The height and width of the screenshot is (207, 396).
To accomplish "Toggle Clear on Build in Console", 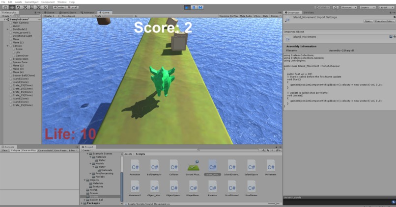I will coord(45,150).
